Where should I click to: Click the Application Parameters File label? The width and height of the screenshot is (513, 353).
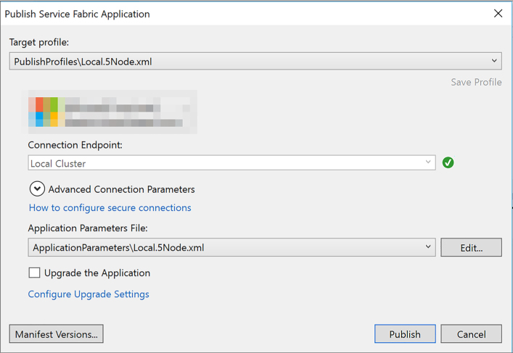click(88, 228)
